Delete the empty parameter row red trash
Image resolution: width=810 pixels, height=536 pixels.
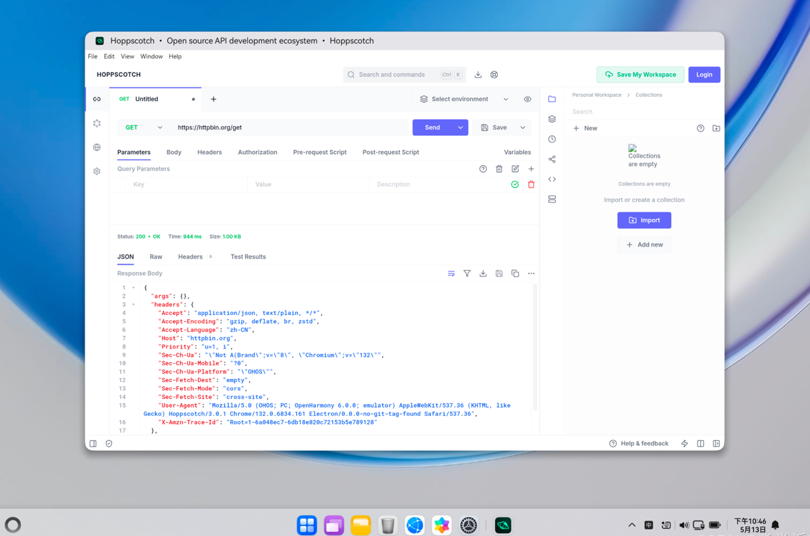tap(531, 185)
